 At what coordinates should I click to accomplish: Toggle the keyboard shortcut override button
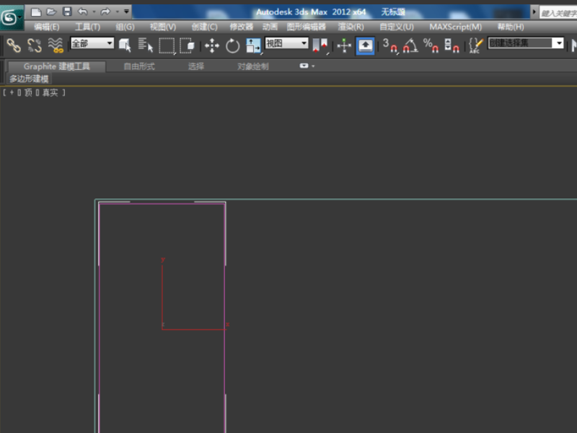[365, 46]
